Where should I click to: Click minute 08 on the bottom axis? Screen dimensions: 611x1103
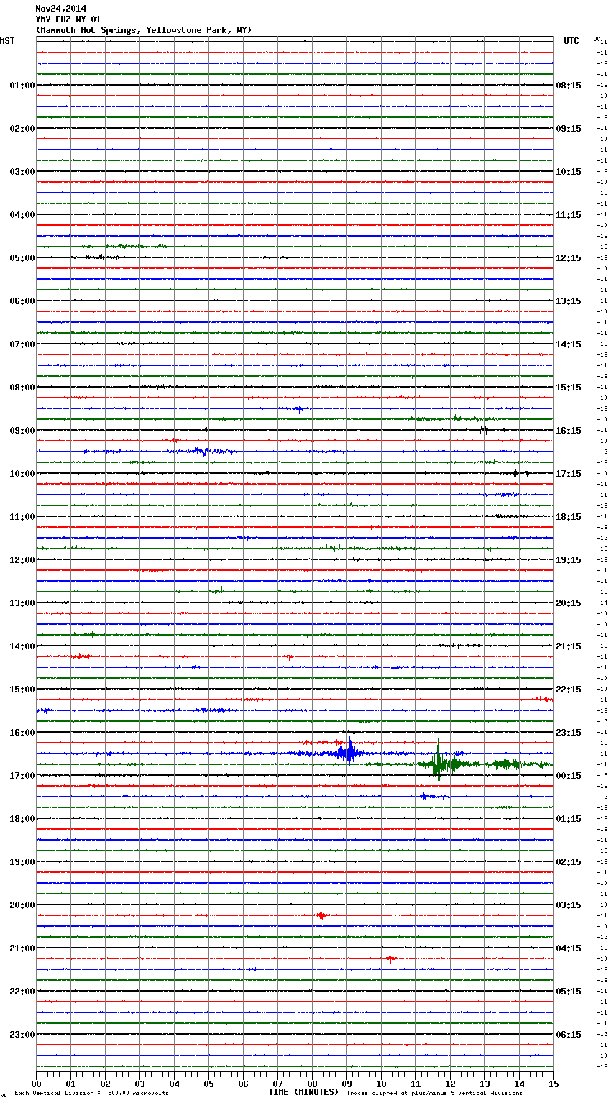(312, 1084)
